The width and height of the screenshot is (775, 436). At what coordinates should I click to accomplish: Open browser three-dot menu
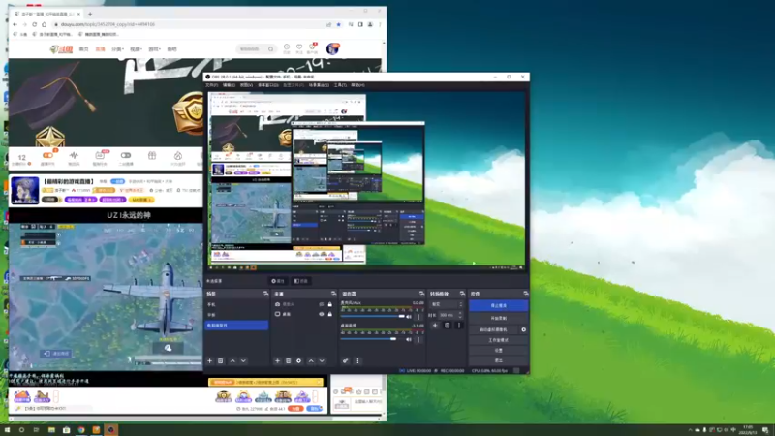click(x=380, y=24)
